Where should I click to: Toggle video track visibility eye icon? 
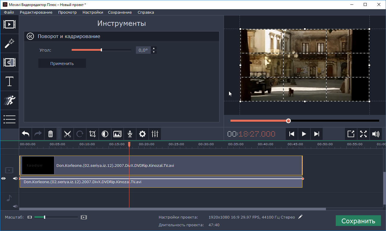(x=4, y=178)
